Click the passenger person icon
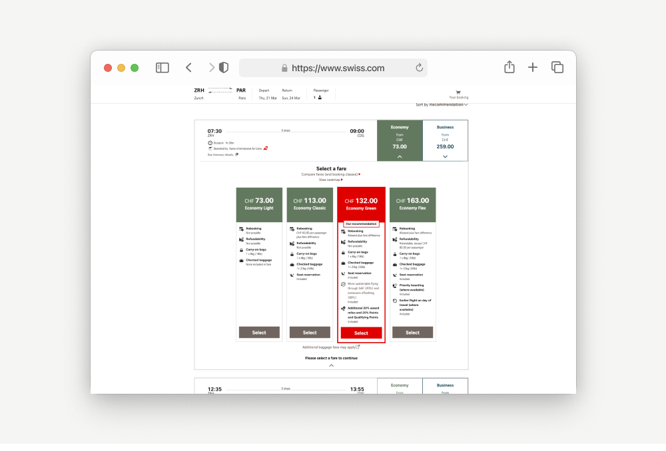The height and width of the screenshot is (451, 666). click(x=320, y=98)
